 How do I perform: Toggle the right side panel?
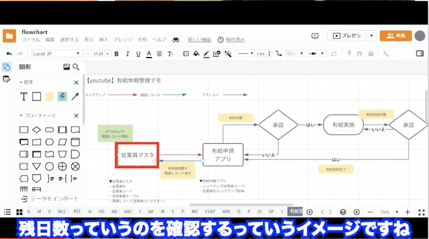[x=419, y=54]
